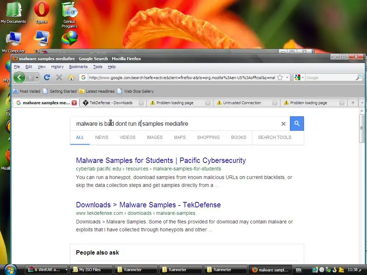
Task: Select the IMAGES search filter
Action: pyautogui.click(x=154, y=137)
